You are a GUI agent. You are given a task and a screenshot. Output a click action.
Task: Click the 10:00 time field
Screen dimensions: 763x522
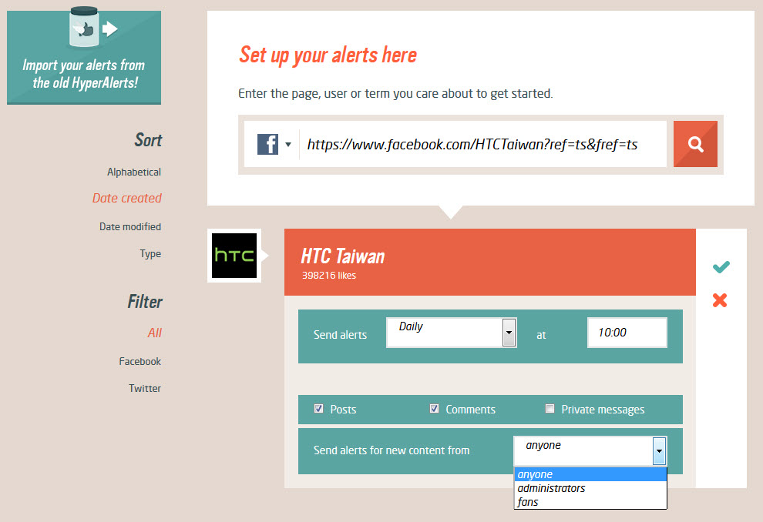pyautogui.click(x=627, y=333)
